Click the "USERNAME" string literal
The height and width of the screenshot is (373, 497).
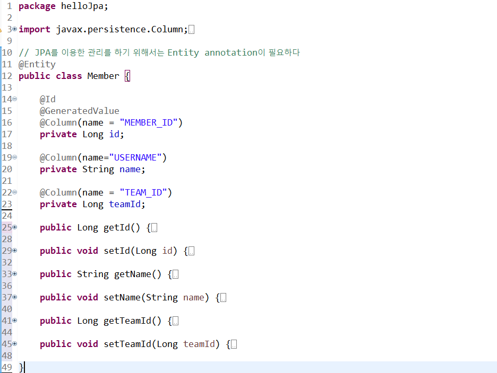tap(135, 157)
